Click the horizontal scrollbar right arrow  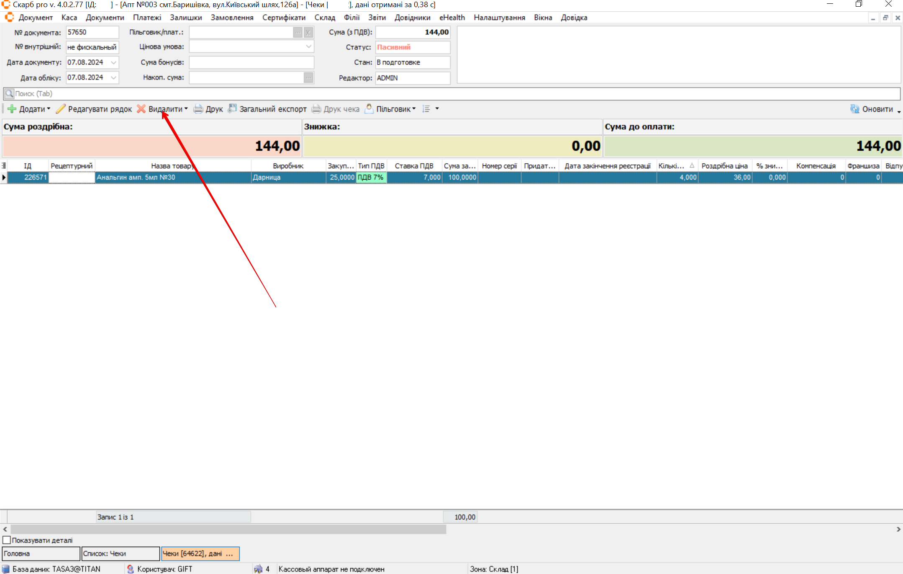tap(898, 529)
